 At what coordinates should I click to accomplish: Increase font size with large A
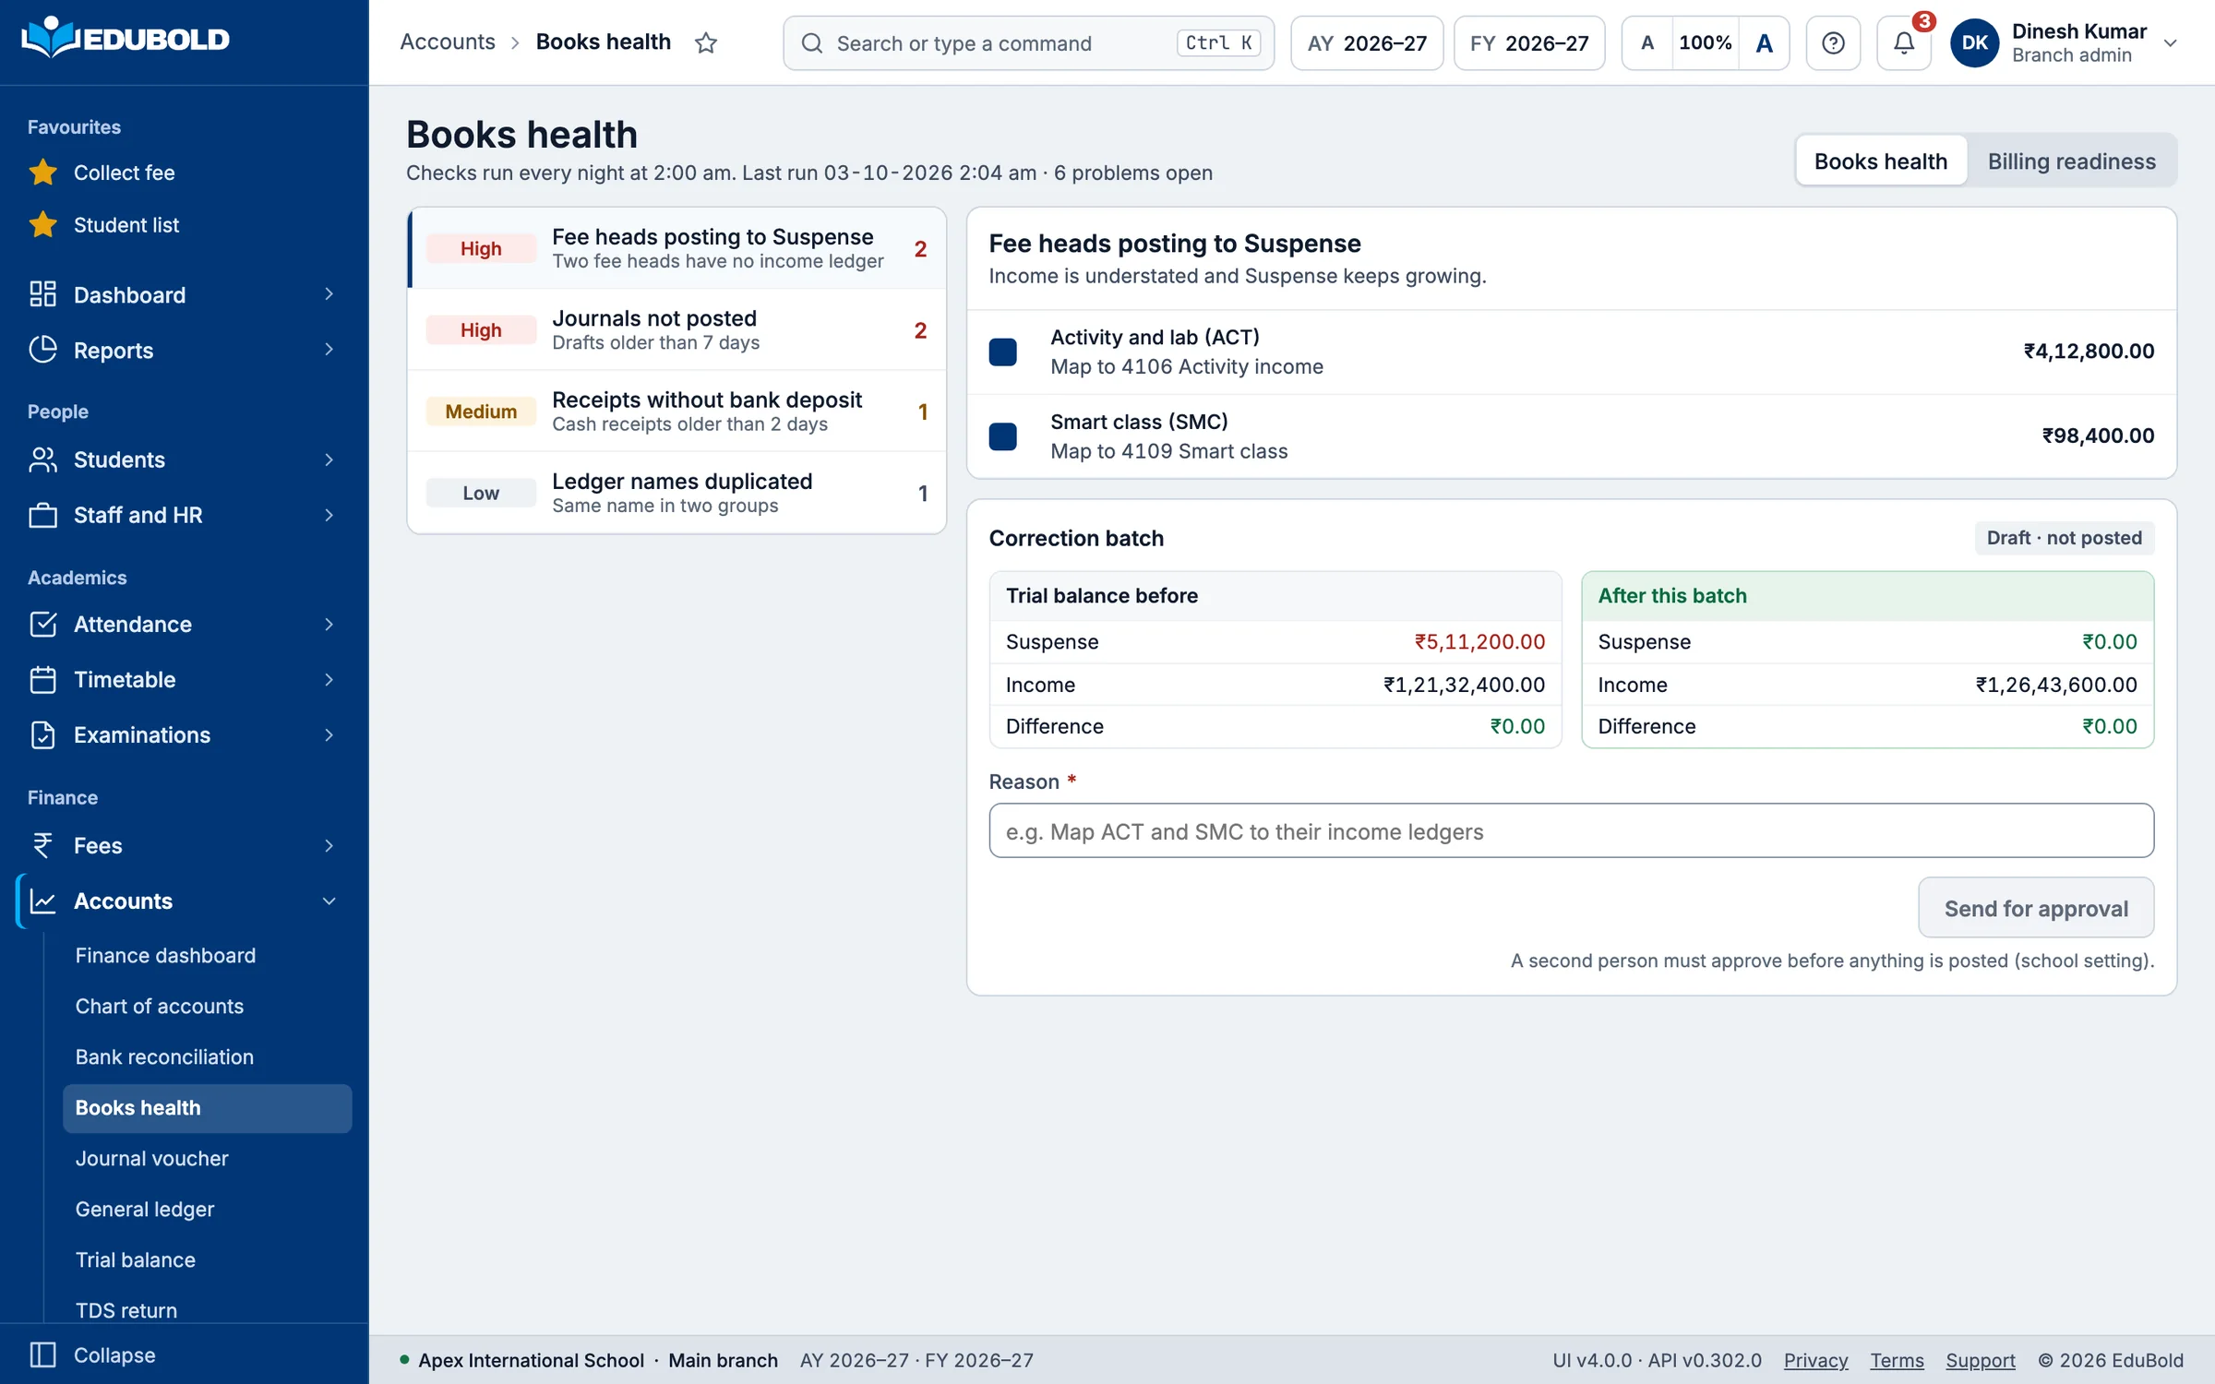(1764, 42)
